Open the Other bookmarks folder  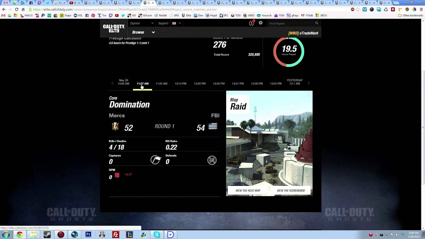[x=410, y=15]
